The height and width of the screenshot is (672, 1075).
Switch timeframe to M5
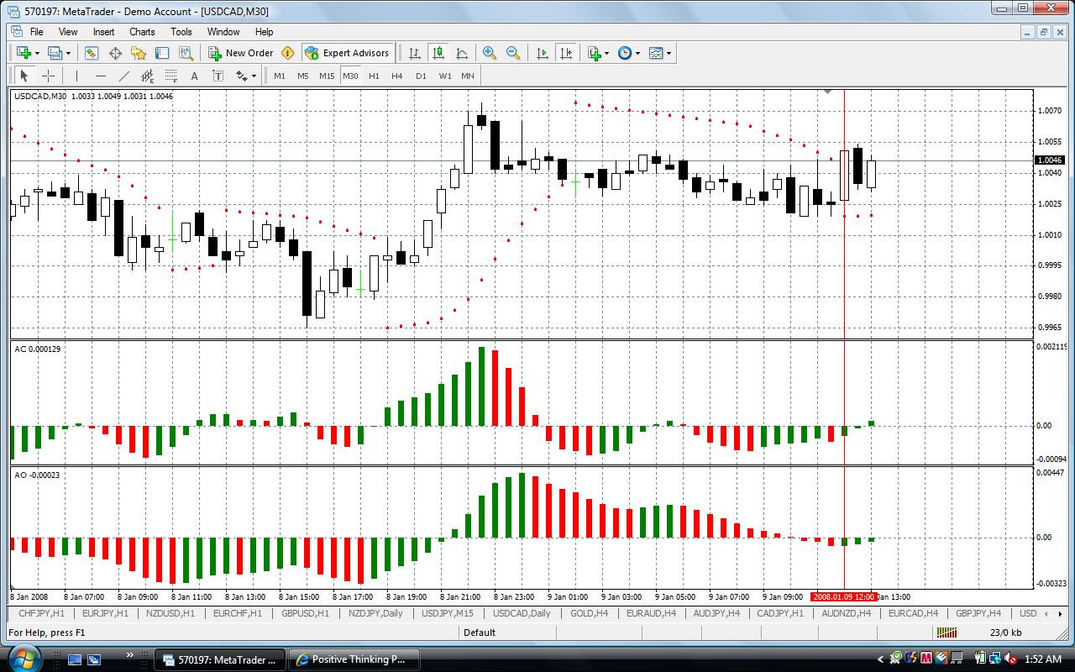(x=303, y=76)
